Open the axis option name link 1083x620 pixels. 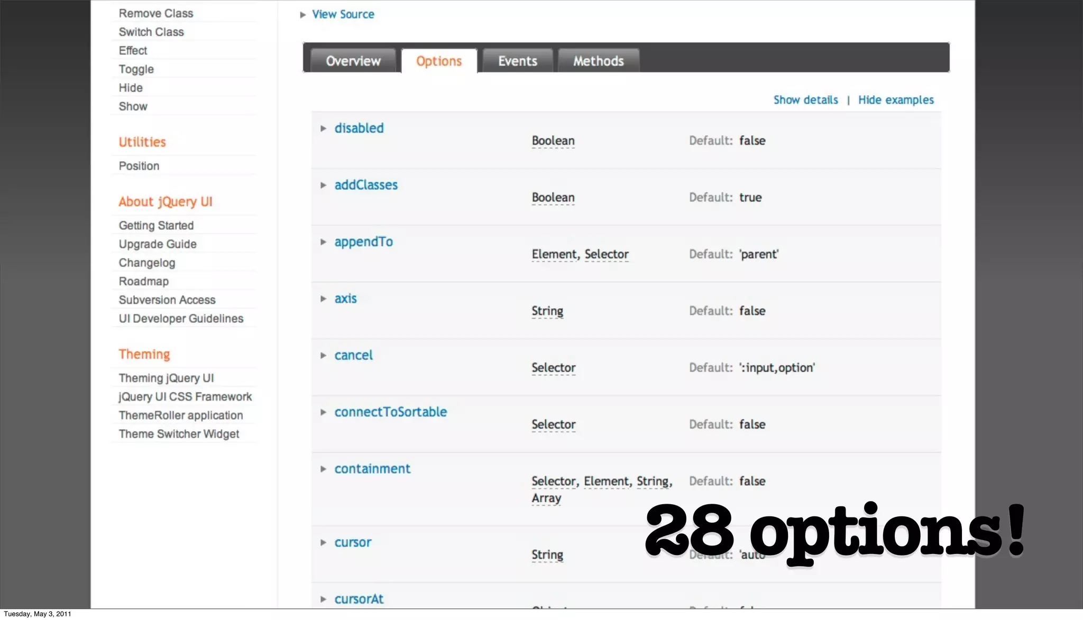(x=346, y=299)
